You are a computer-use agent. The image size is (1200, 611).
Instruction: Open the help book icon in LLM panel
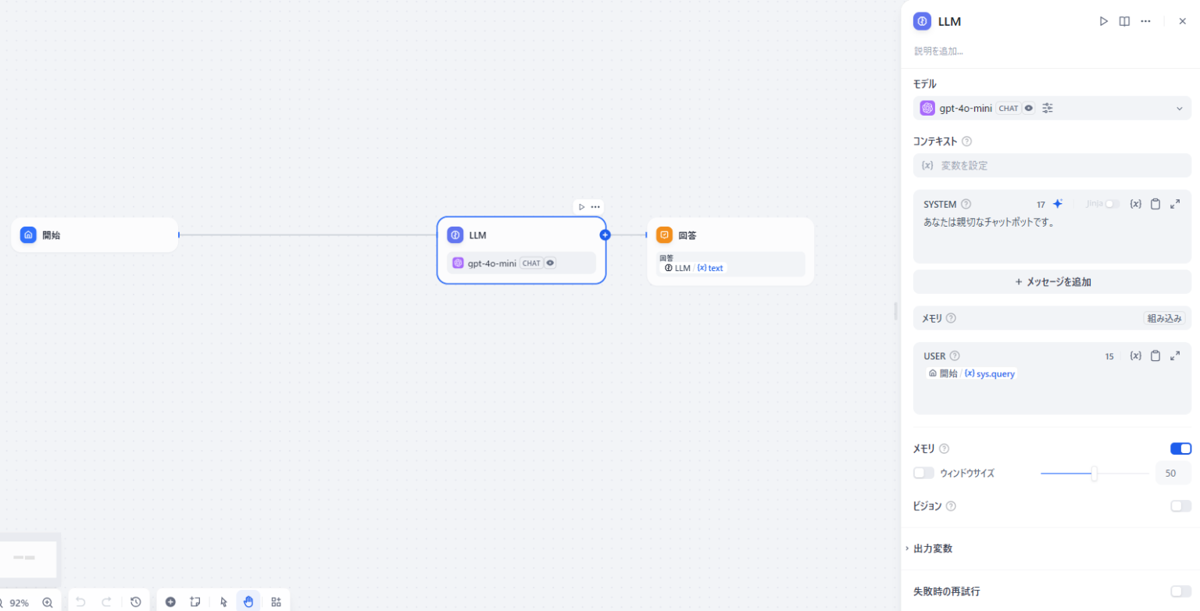point(1124,22)
